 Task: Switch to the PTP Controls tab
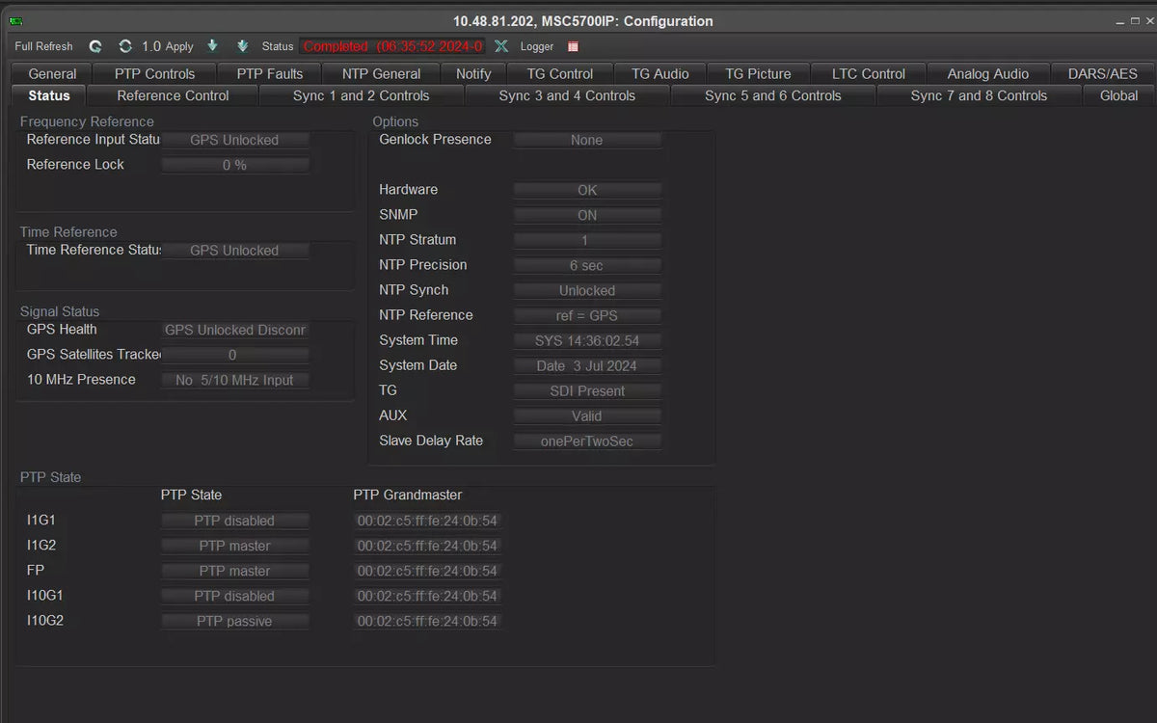(x=154, y=74)
